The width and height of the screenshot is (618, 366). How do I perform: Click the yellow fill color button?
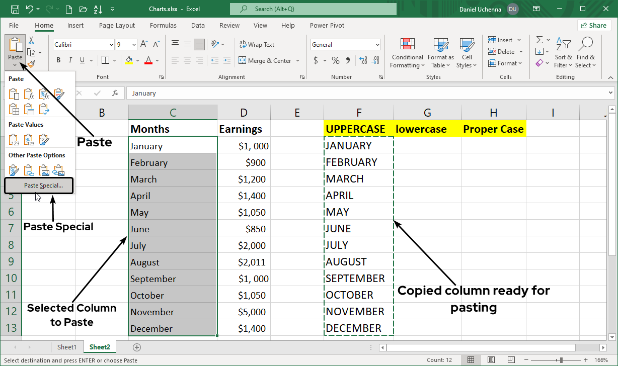[129, 60]
